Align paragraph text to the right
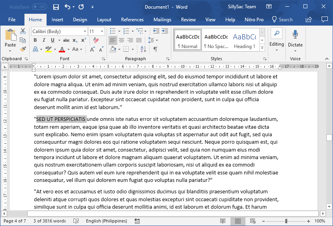 click(x=130, y=40)
